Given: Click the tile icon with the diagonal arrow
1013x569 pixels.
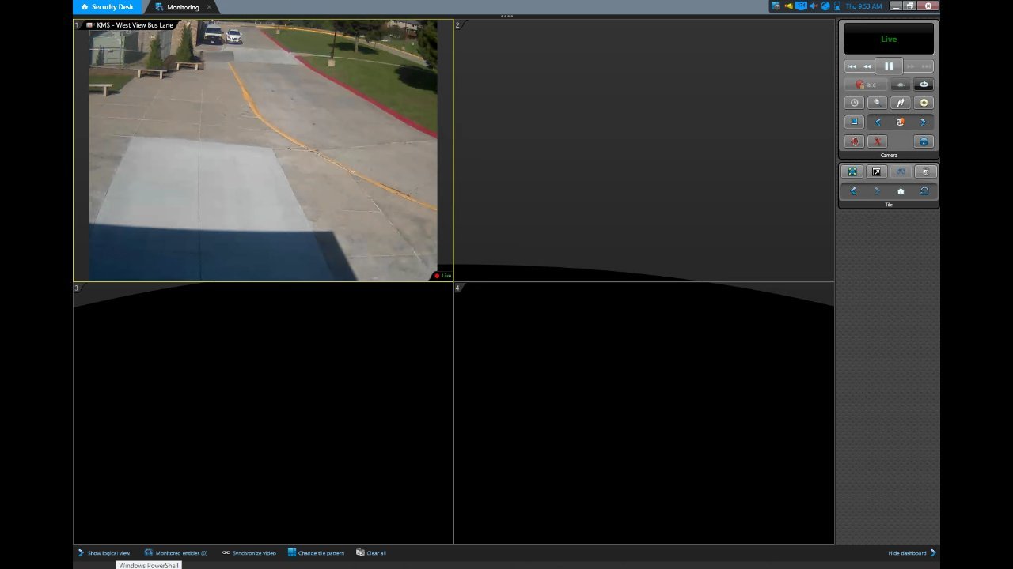Looking at the screenshot, I should point(876,171).
